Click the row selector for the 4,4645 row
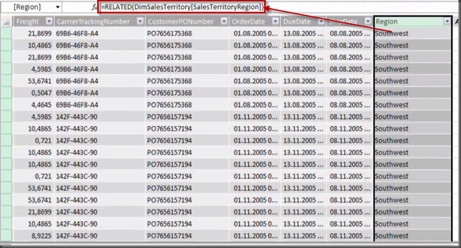This screenshot has width=461, height=248. (6, 105)
